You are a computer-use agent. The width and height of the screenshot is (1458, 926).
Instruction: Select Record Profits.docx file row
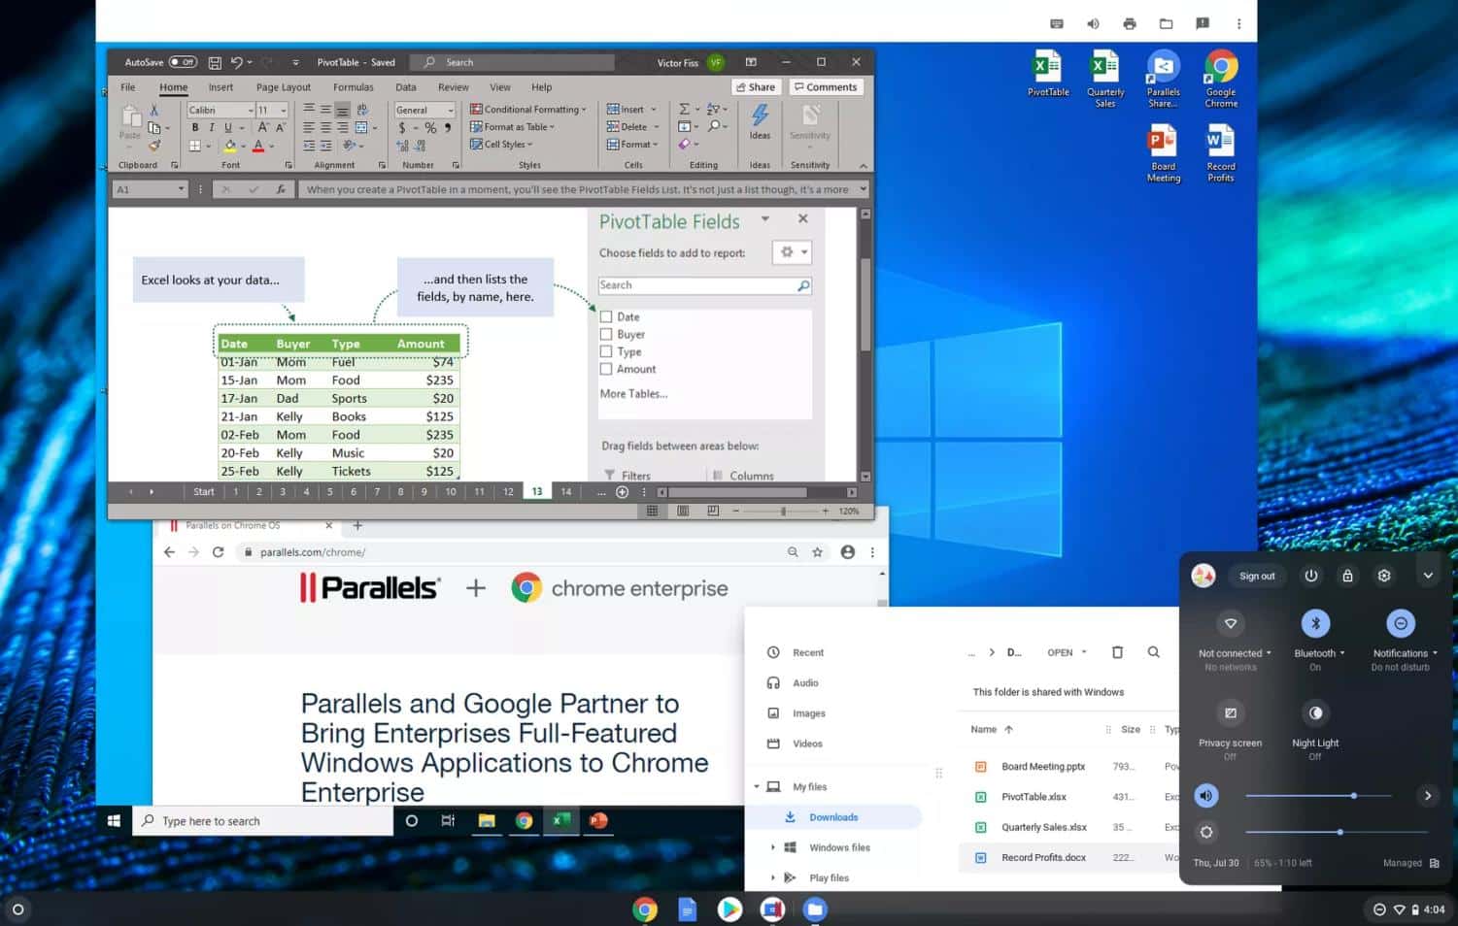(x=1068, y=858)
